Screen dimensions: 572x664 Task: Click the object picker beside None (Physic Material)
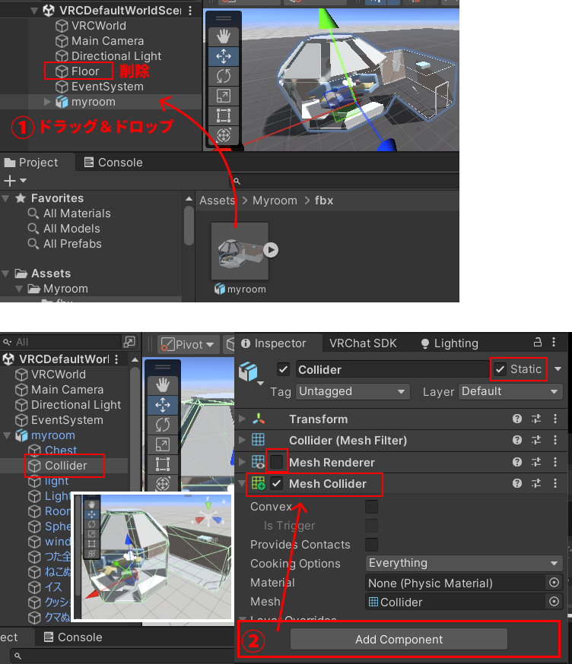click(x=554, y=583)
